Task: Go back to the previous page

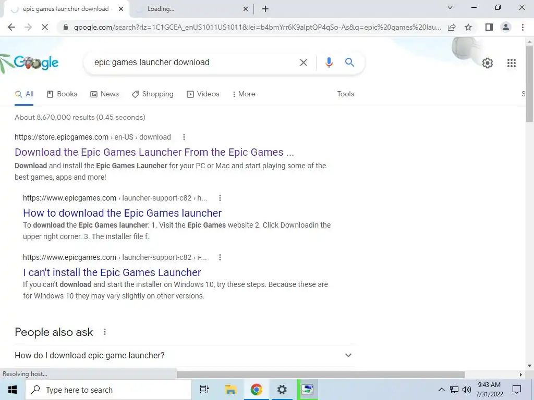Action: pos(11,27)
